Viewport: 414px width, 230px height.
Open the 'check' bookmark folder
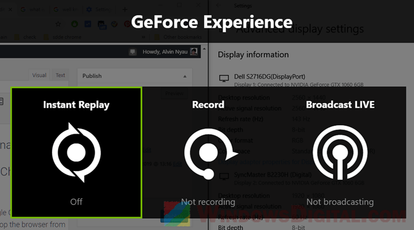25,37
